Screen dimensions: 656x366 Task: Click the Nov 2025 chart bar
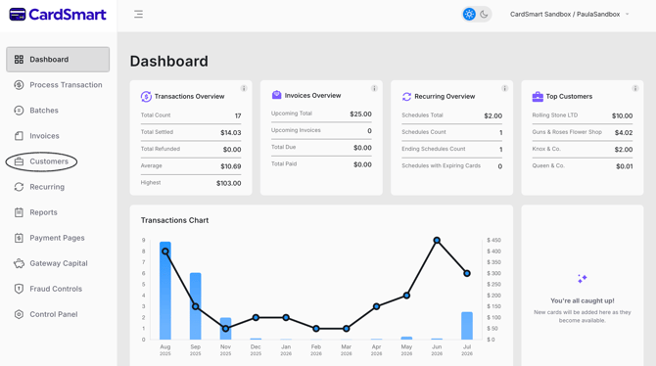[225, 329]
